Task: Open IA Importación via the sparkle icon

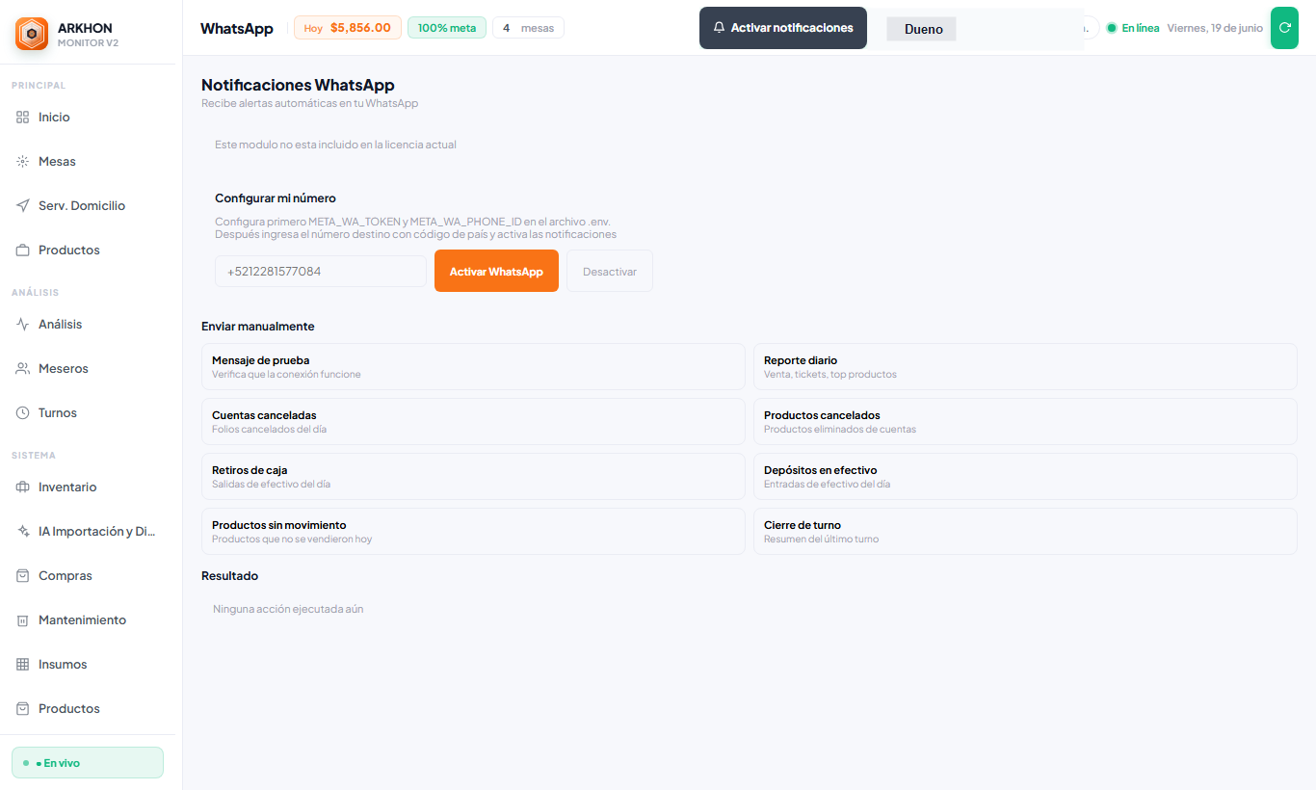Action: 23,531
